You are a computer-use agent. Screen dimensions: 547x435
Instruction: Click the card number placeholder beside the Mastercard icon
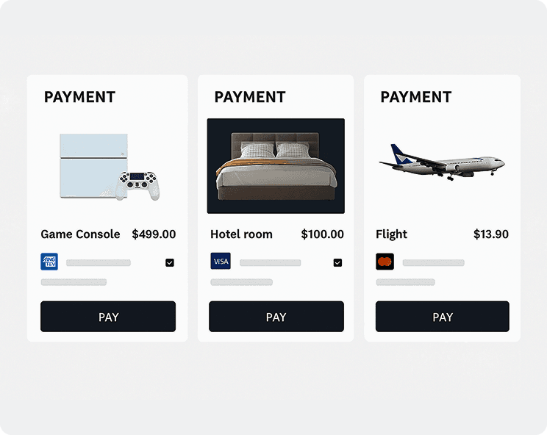point(433,262)
